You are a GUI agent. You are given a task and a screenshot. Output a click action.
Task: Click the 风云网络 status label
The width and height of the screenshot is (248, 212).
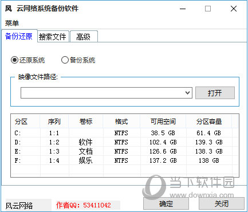(19, 206)
